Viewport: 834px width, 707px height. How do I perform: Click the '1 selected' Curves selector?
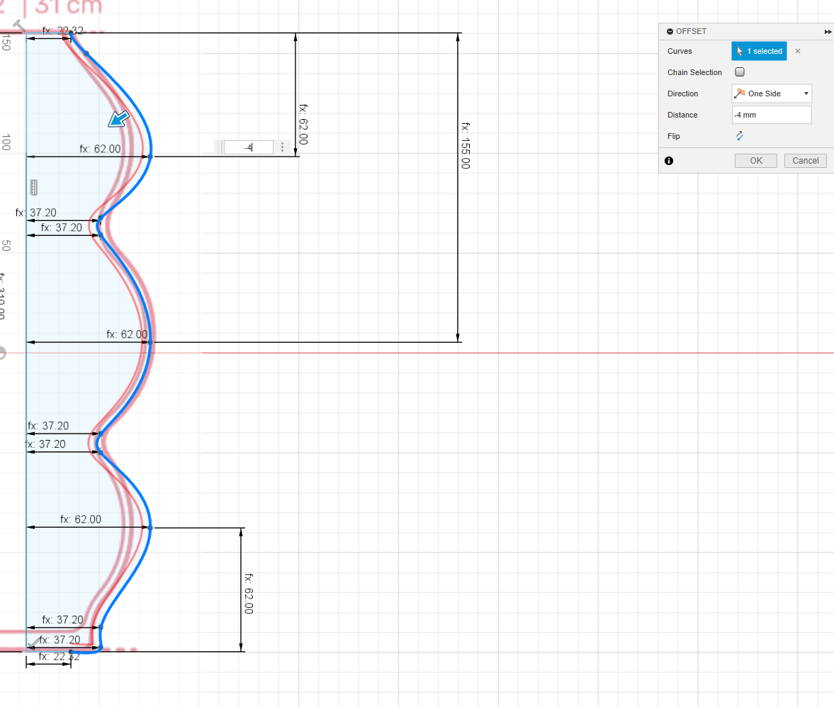click(x=759, y=51)
